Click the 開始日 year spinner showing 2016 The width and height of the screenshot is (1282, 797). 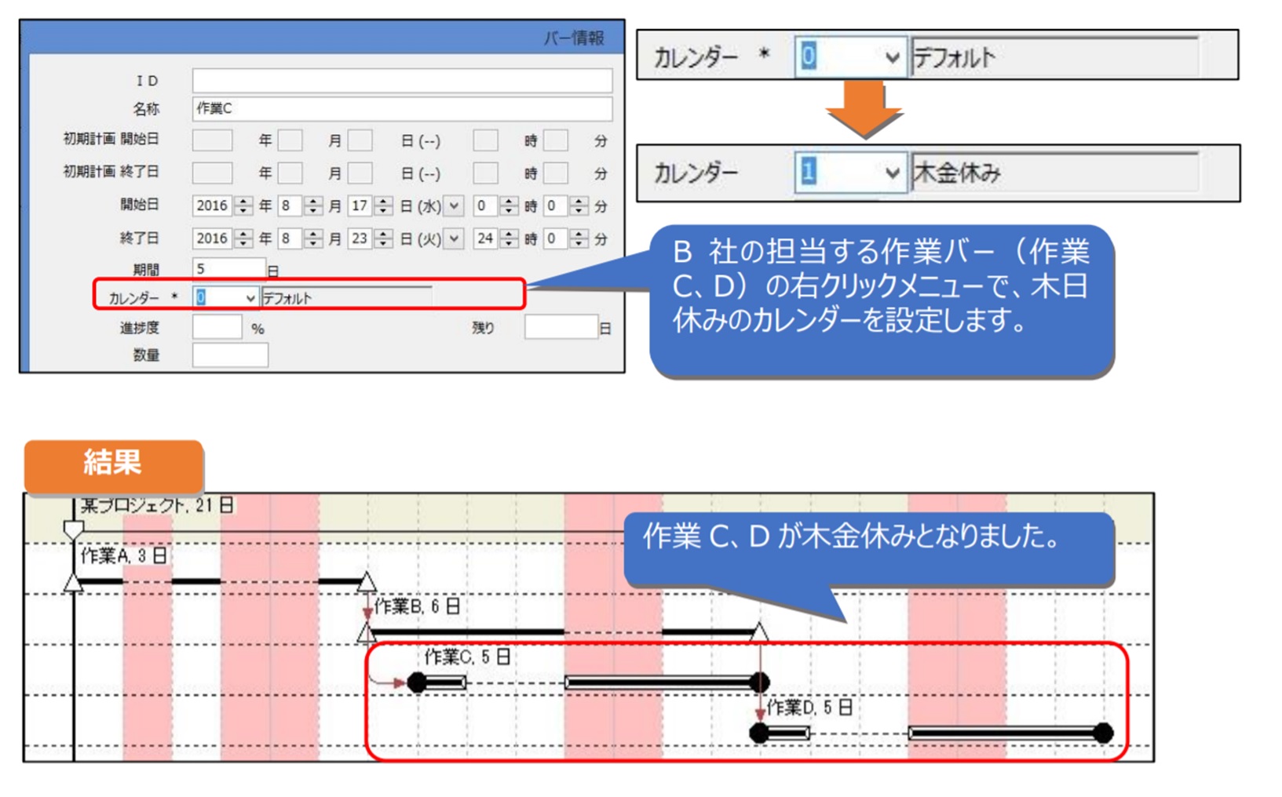tap(222, 206)
